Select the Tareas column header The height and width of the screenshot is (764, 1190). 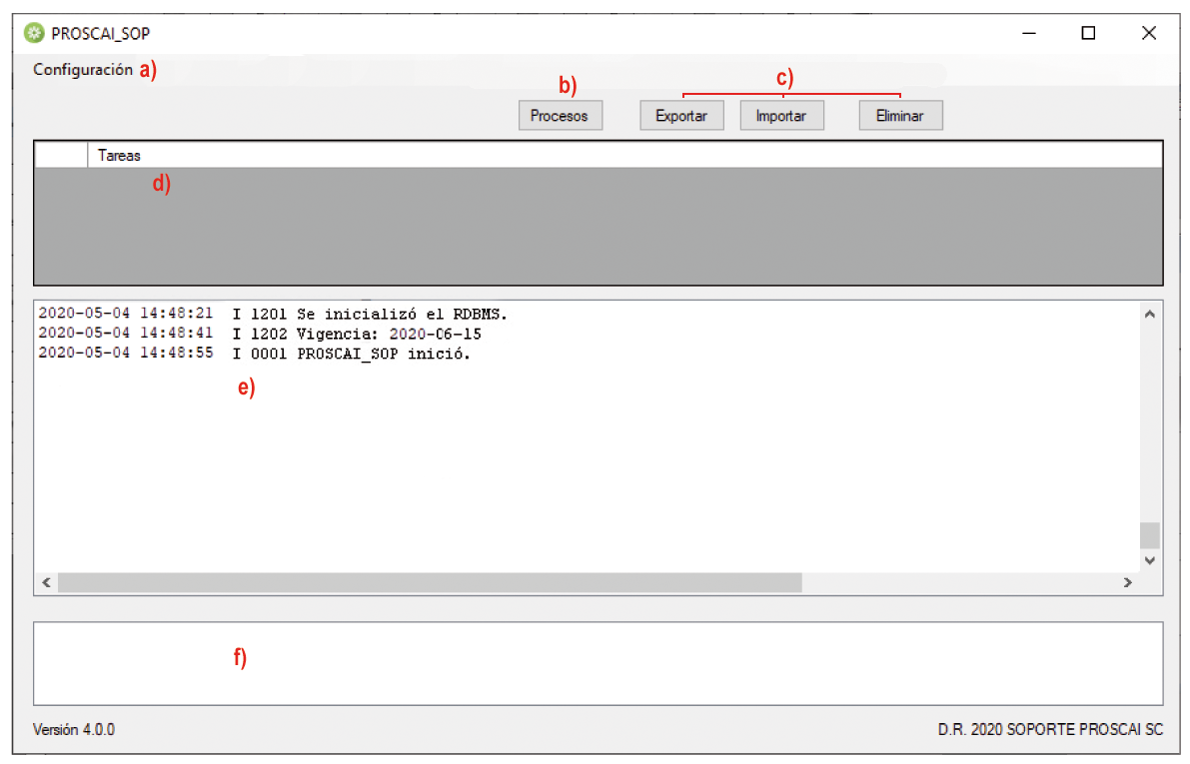click(x=624, y=156)
